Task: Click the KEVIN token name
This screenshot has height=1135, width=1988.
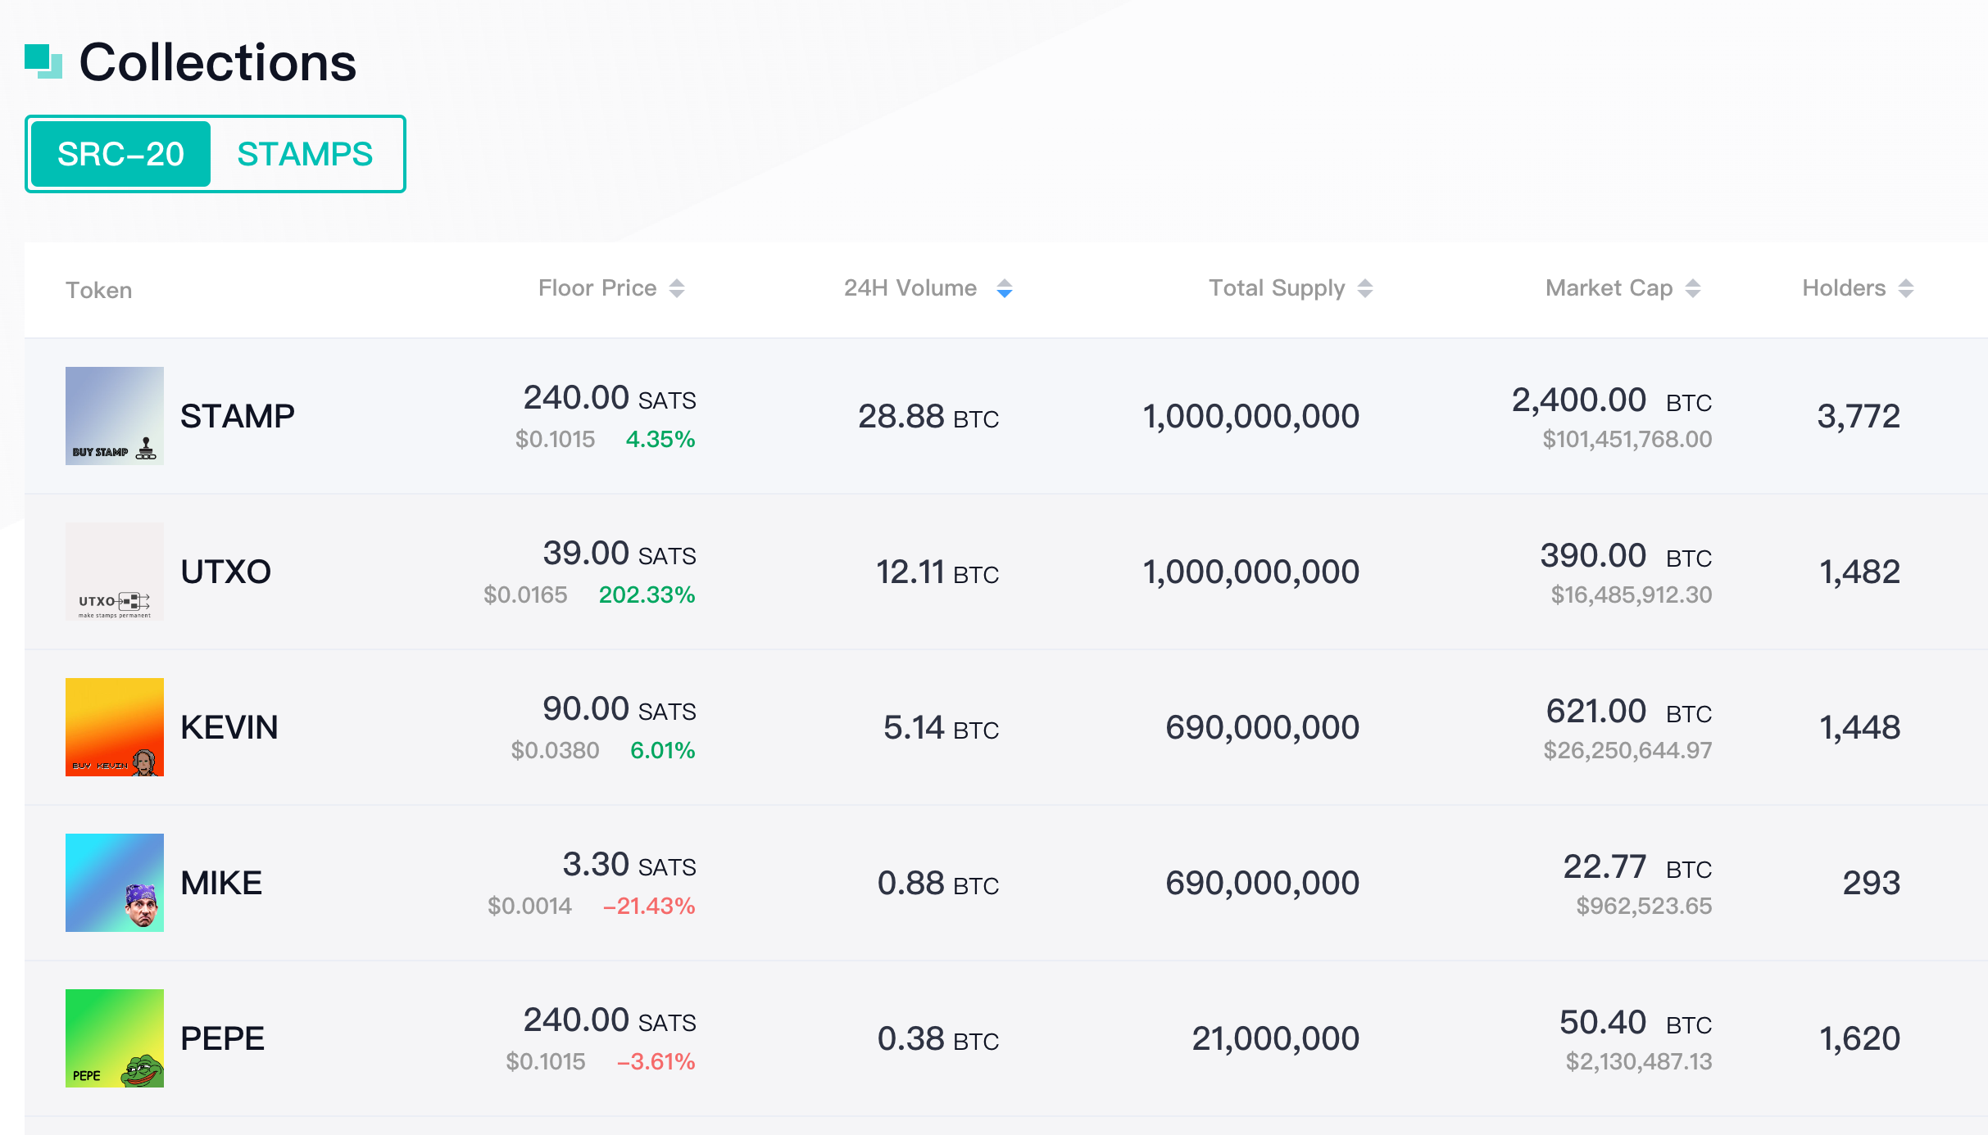Action: pos(229,727)
